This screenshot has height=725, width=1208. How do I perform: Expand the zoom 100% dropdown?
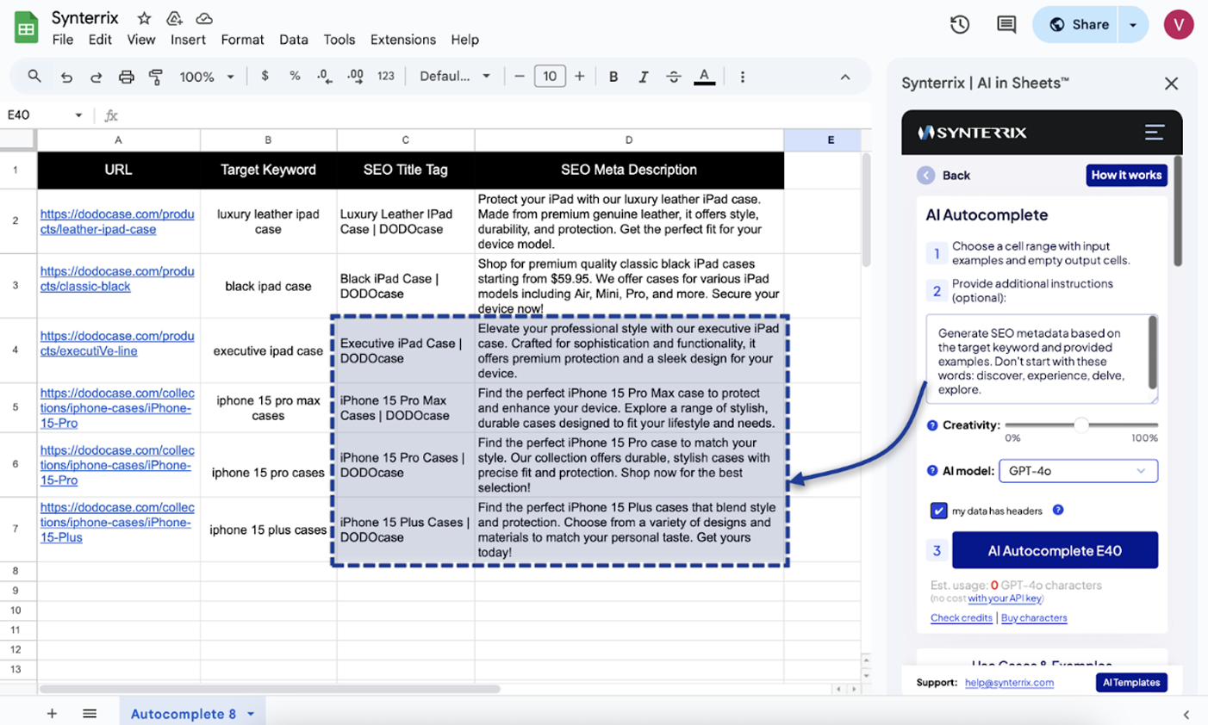pos(207,77)
